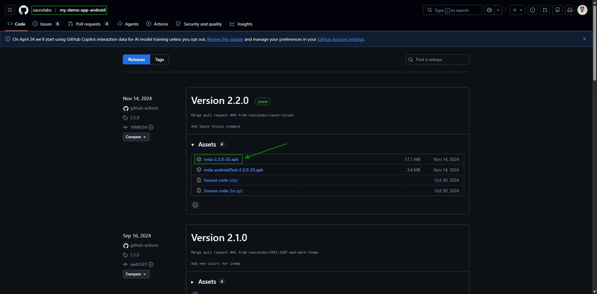This screenshot has width=597, height=294.
Task: Open the Copilot chat icon
Action: pos(489,10)
